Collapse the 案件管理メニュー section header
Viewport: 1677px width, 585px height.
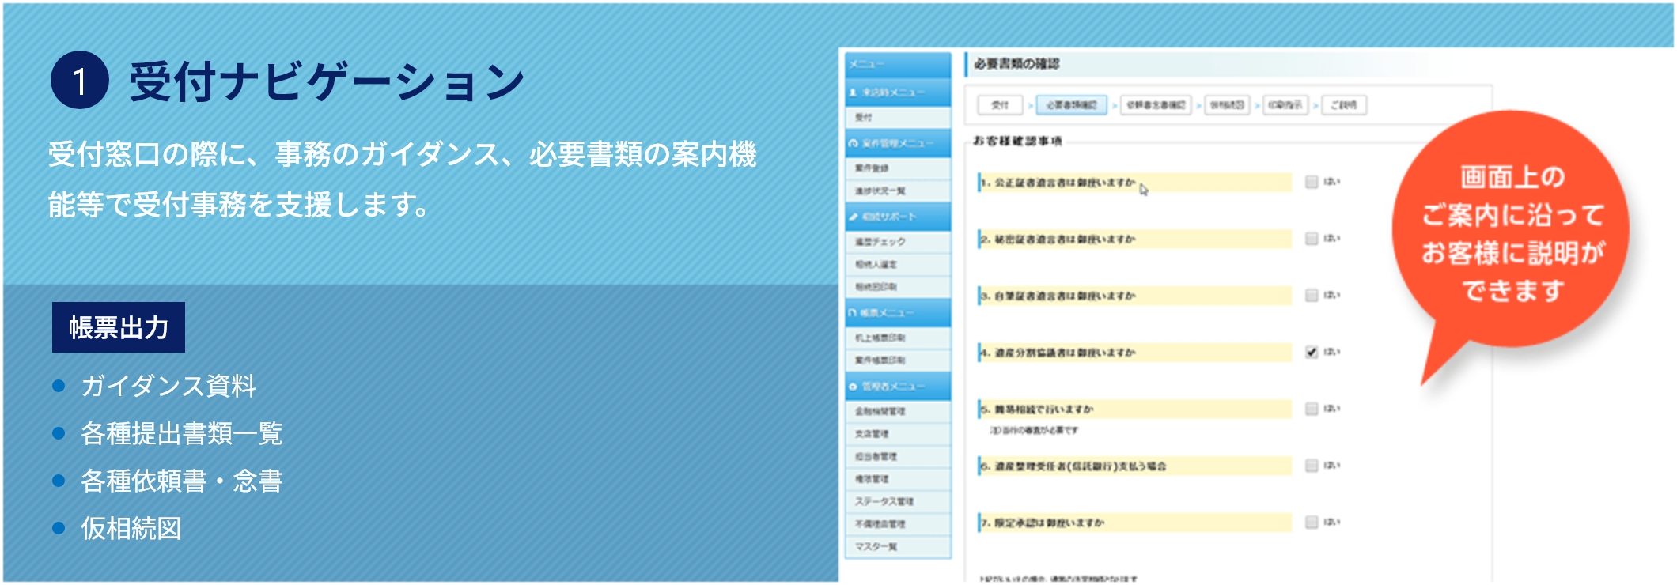(898, 143)
